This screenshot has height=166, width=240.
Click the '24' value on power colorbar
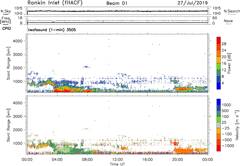click(224, 50)
